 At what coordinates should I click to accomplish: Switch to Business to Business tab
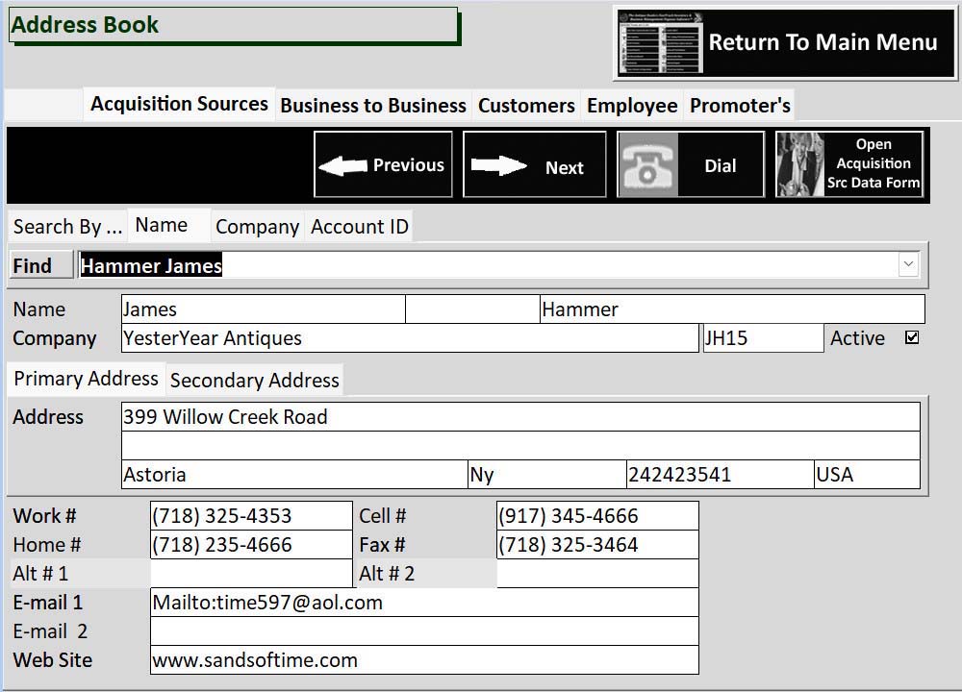[x=373, y=106]
